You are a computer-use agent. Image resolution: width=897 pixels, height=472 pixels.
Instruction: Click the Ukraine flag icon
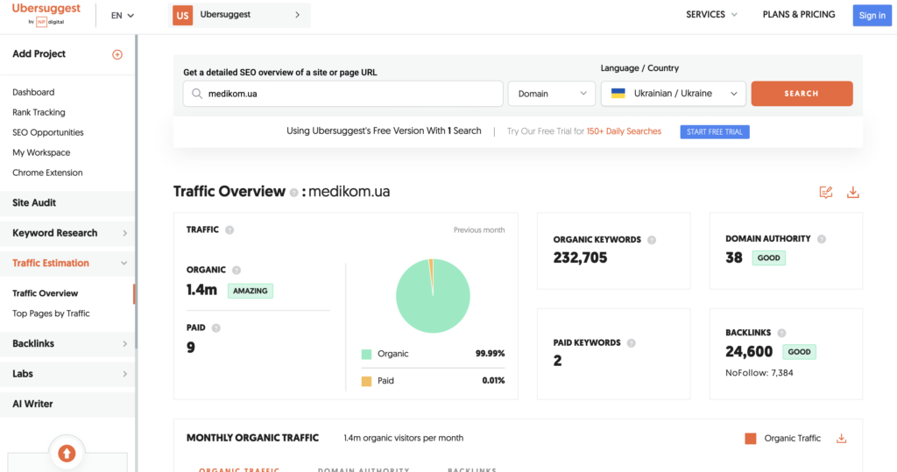click(618, 93)
